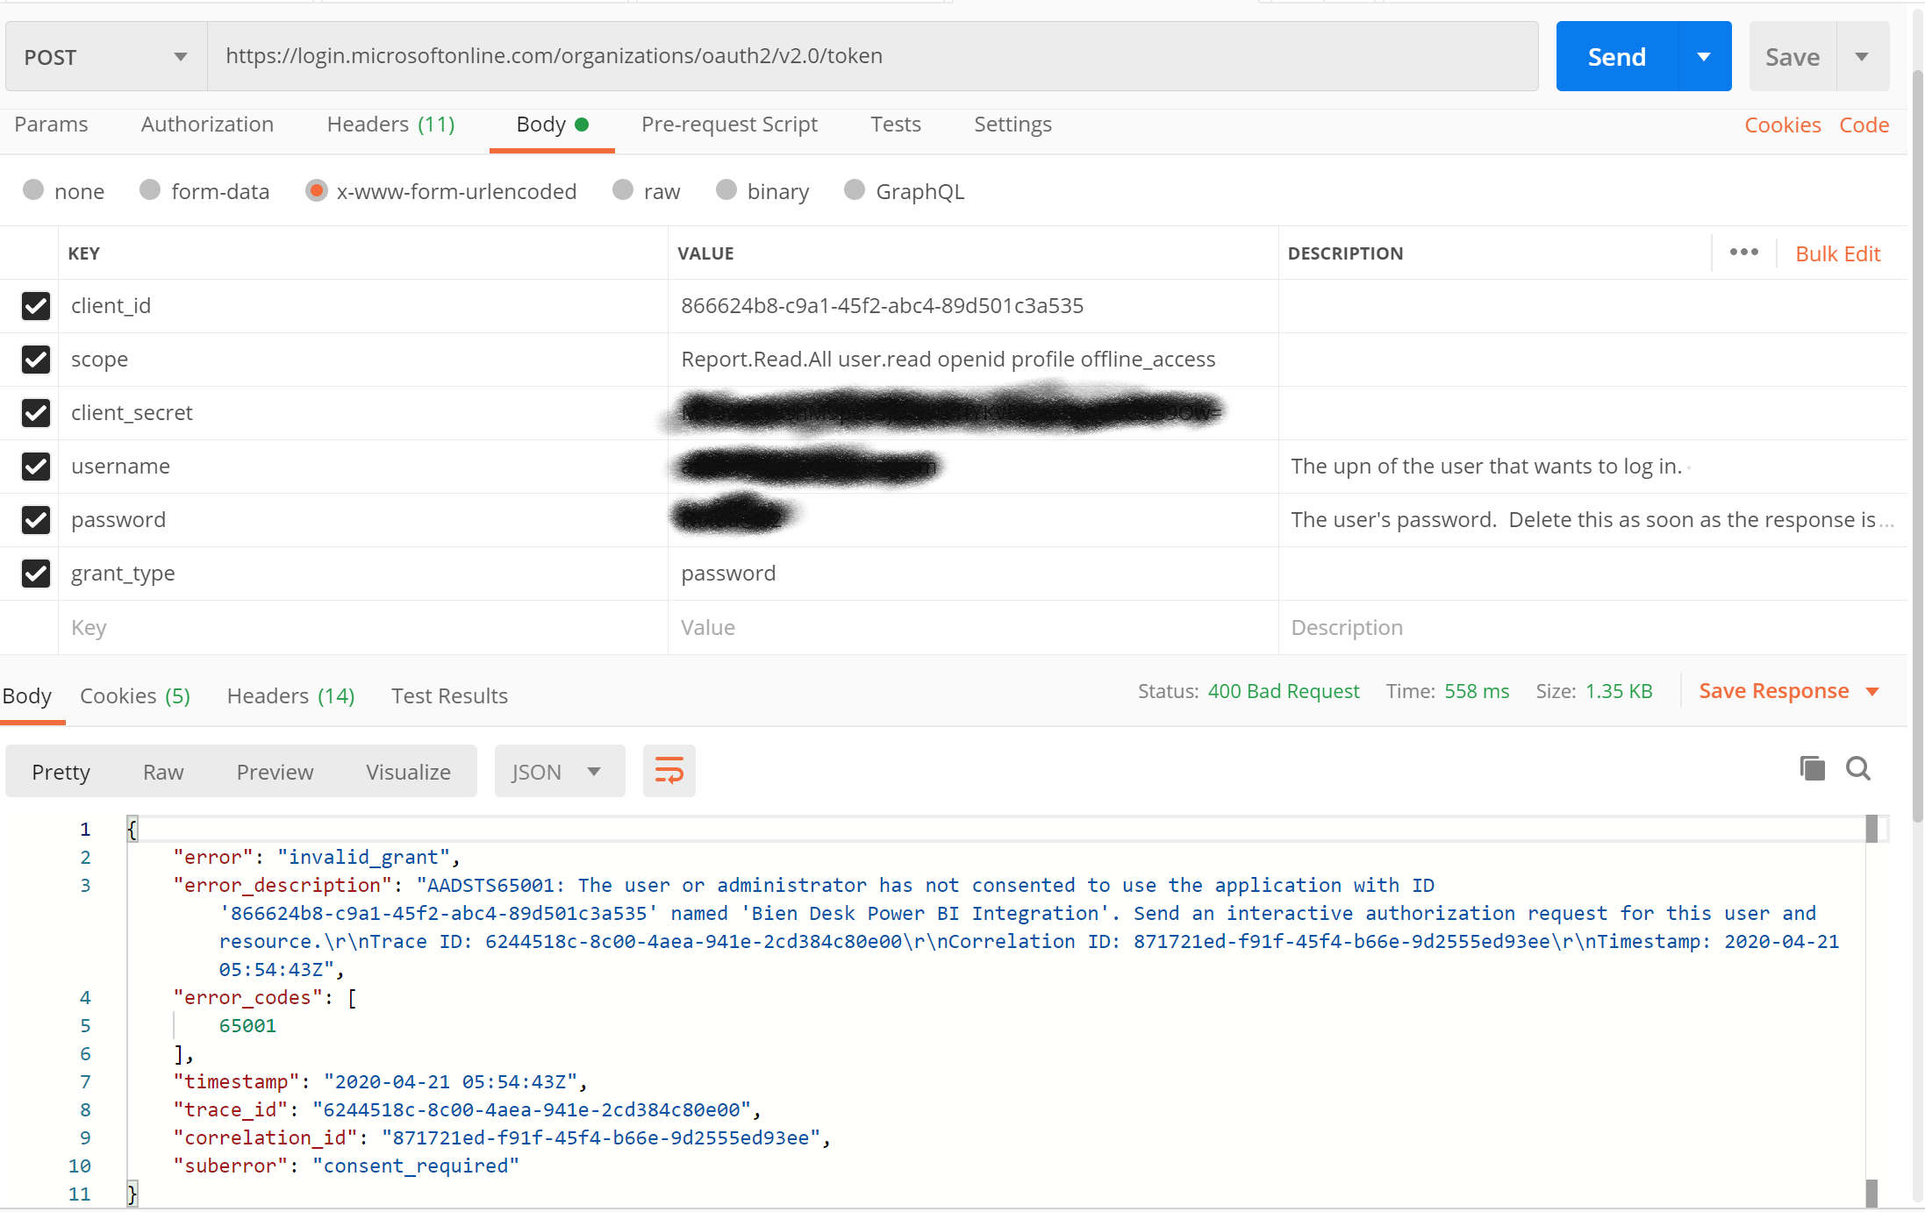
Task: Switch to response Headers (14) tab
Action: click(290, 696)
